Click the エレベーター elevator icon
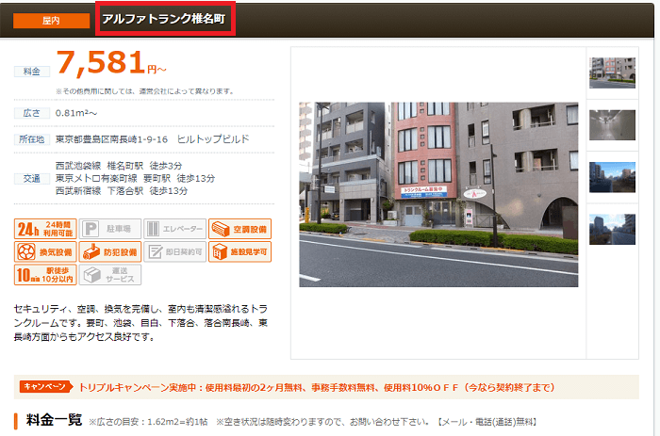This screenshot has width=660, height=436. (x=175, y=229)
